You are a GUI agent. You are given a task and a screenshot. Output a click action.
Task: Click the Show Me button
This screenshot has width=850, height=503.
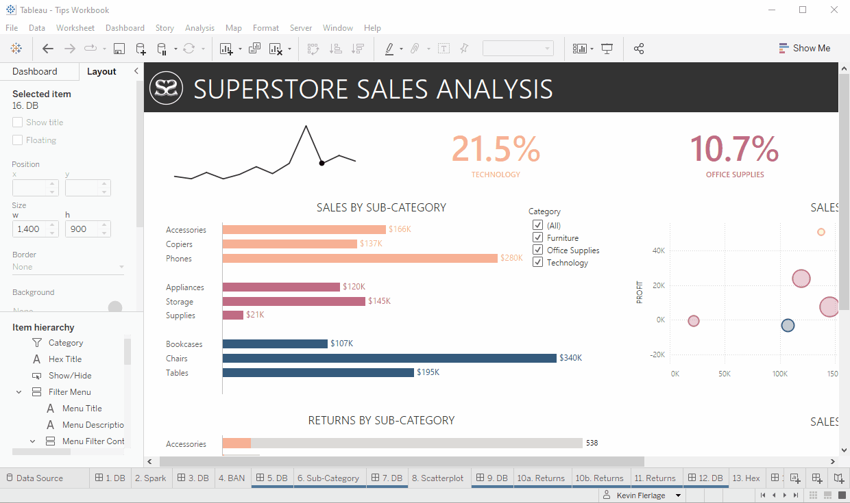pyautogui.click(x=805, y=49)
